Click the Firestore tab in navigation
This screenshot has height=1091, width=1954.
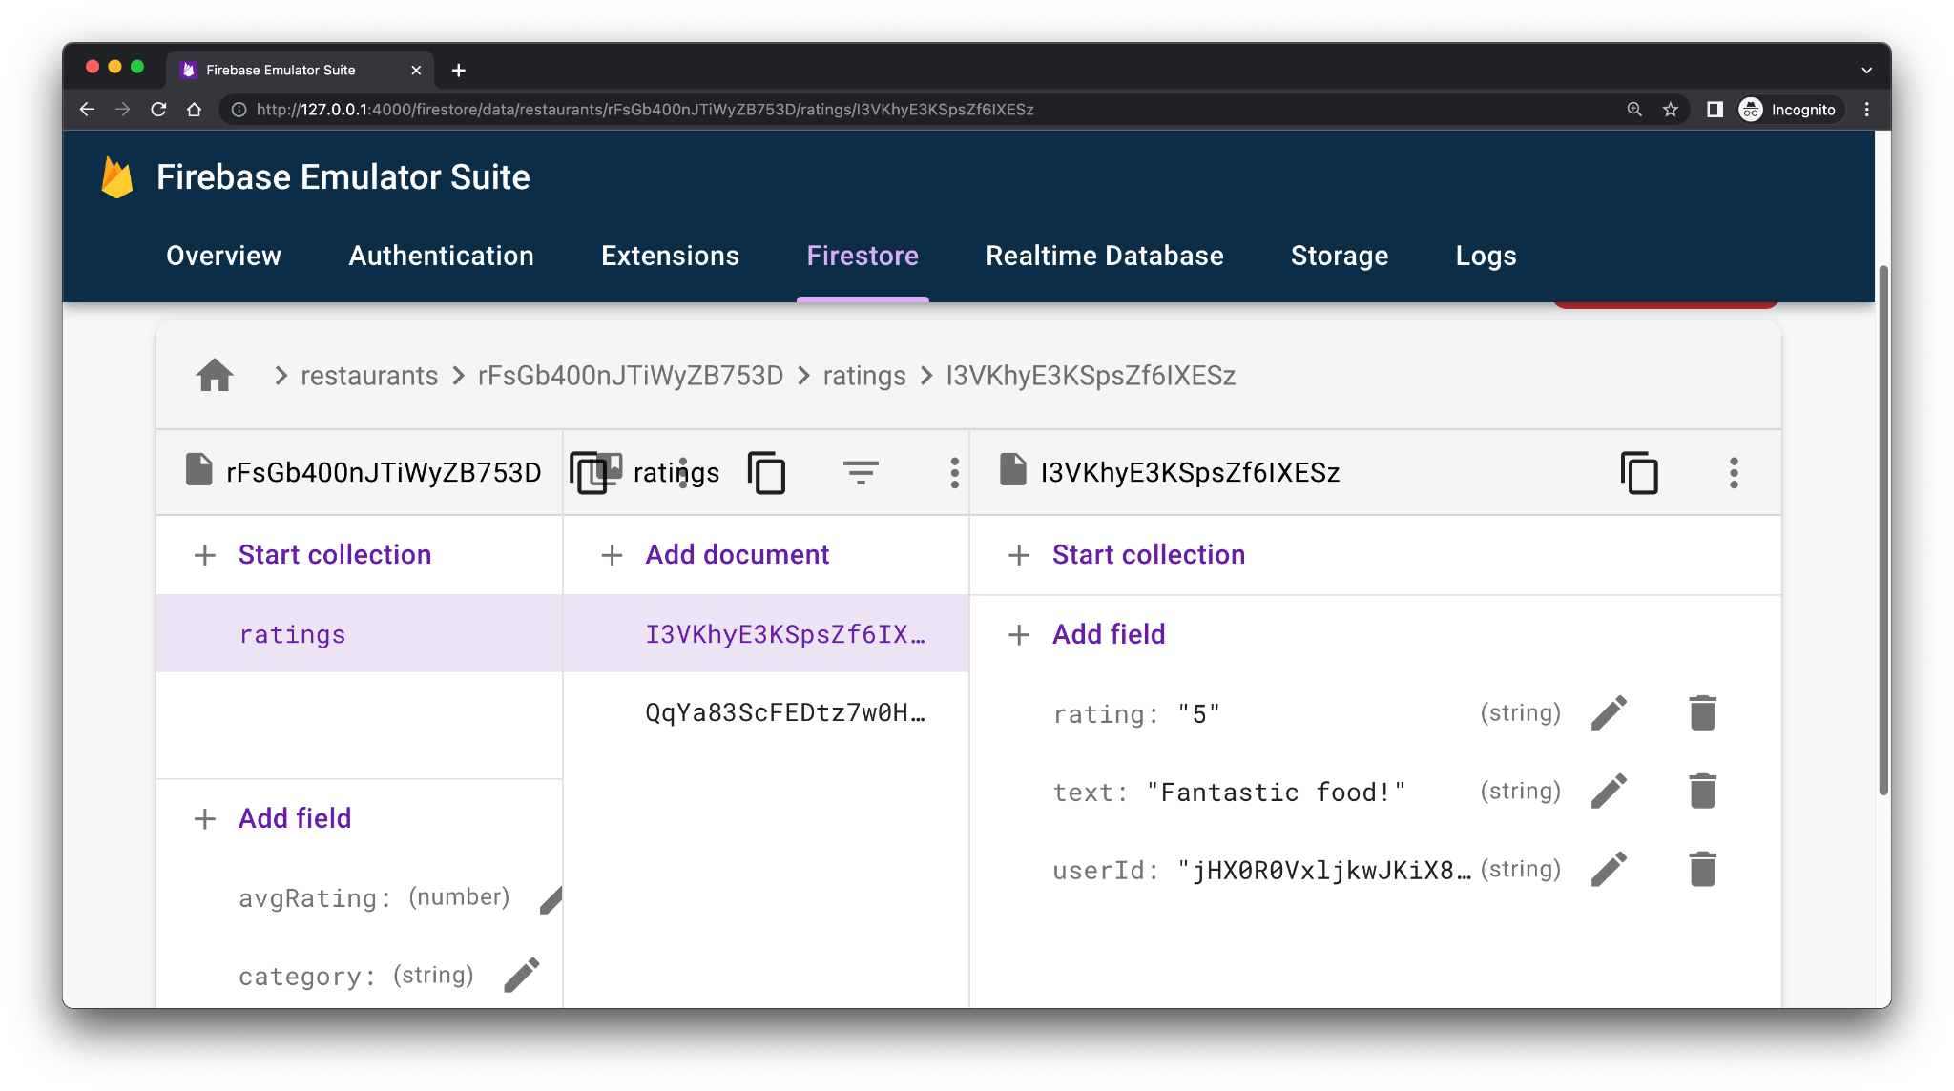pyautogui.click(x=862, y=255)
